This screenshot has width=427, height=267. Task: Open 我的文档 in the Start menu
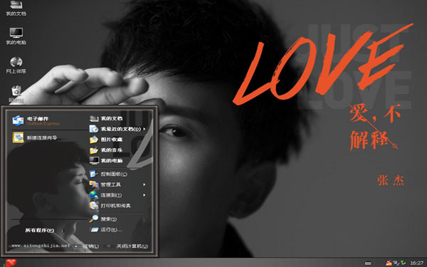coord(106,118)
